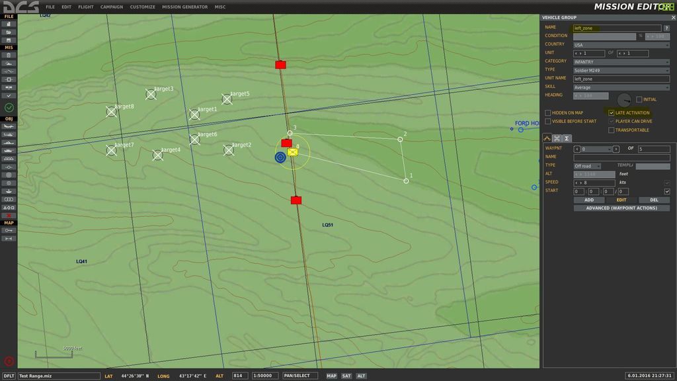Click the green checkmark icon in left toolbar

(x=9, y=107)
